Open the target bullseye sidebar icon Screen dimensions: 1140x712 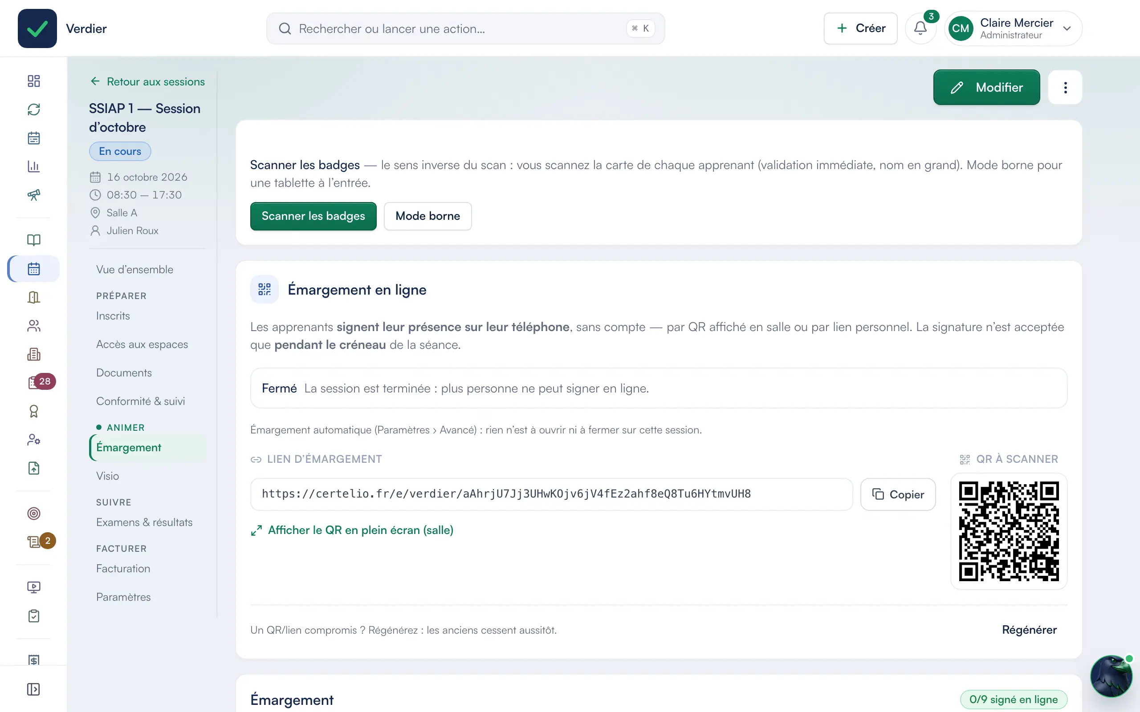point(33,513)
